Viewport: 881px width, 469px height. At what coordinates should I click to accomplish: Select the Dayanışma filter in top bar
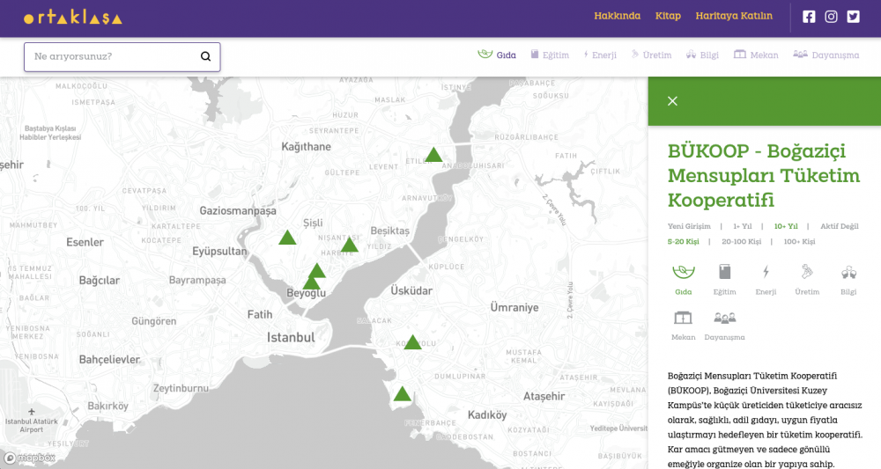(826, 55)
